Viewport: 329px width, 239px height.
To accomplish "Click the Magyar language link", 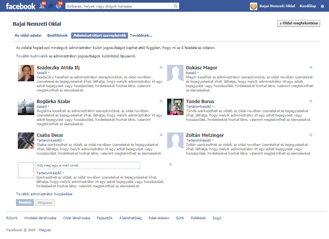I will 45,230.
